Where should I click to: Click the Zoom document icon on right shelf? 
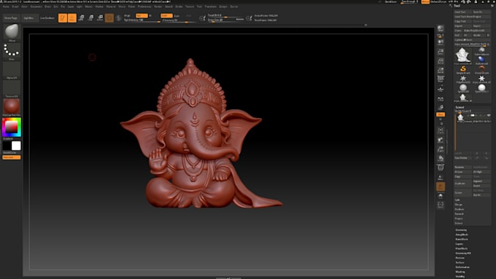[x=441, y=52]
